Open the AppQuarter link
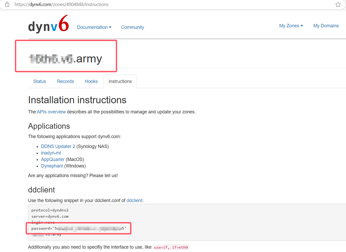346x252 pixels. click(53, 159)
